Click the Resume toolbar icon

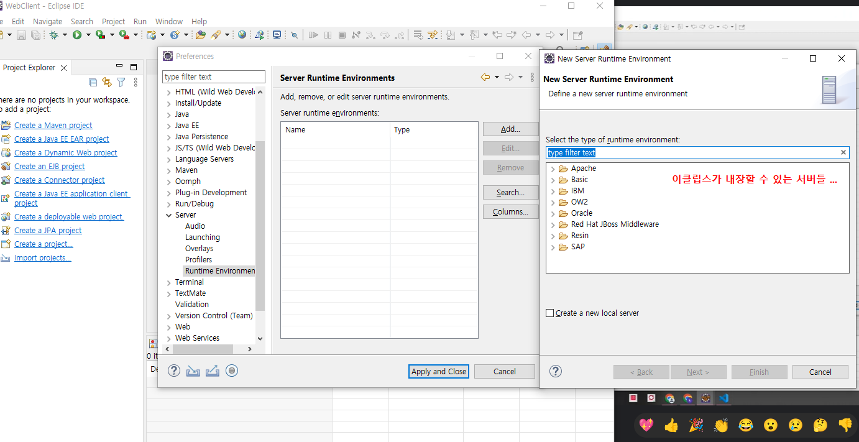point(313,35)
